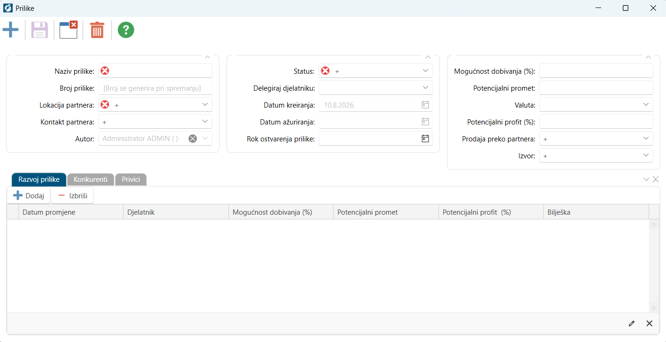This screenshot has width=666, height=342.
Task: Open the Delegiraj djelatniku dropdown
Action: click(425, 88)
